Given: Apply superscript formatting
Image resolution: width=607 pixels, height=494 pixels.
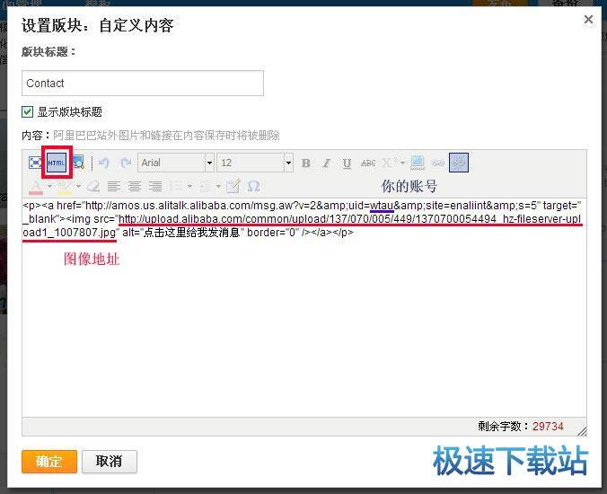Looking at the screenshot, I should point(388,163).
